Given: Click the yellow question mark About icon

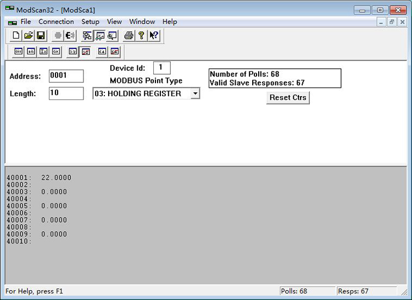Looking at the screenshot, I should point(141,36).
